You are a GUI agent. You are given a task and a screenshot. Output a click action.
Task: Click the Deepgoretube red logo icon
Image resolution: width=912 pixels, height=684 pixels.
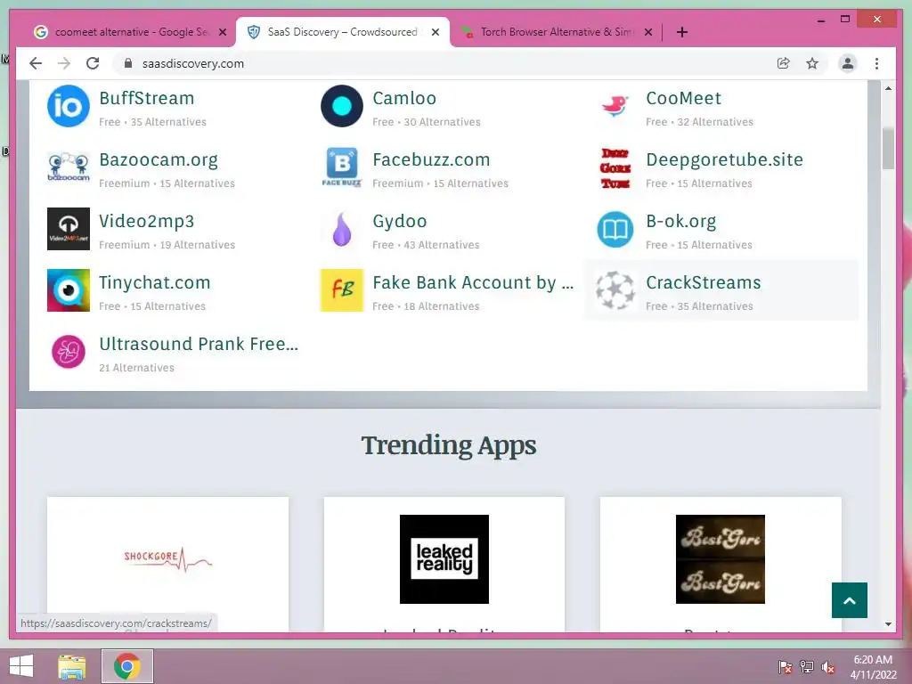tap(615, 167)
